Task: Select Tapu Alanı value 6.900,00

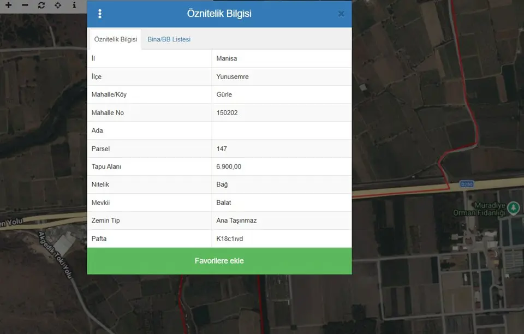Action: [229, 166]
